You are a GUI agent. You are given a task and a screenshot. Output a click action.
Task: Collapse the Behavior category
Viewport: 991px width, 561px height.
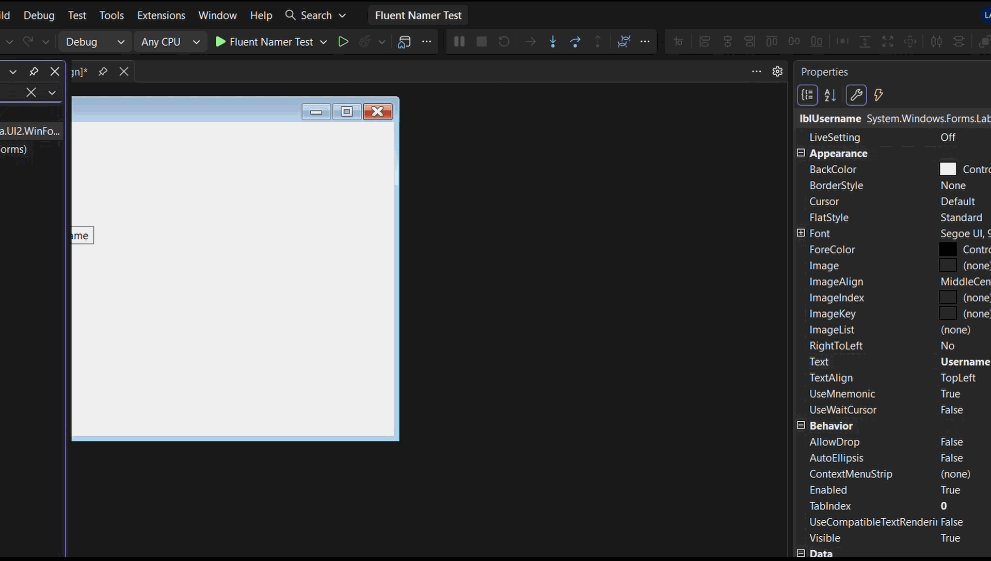click(x=801, y=425)
